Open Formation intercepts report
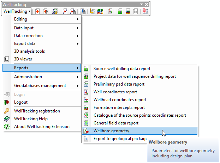This screenshot has height=163, width=220. click(x=140, y=107)
